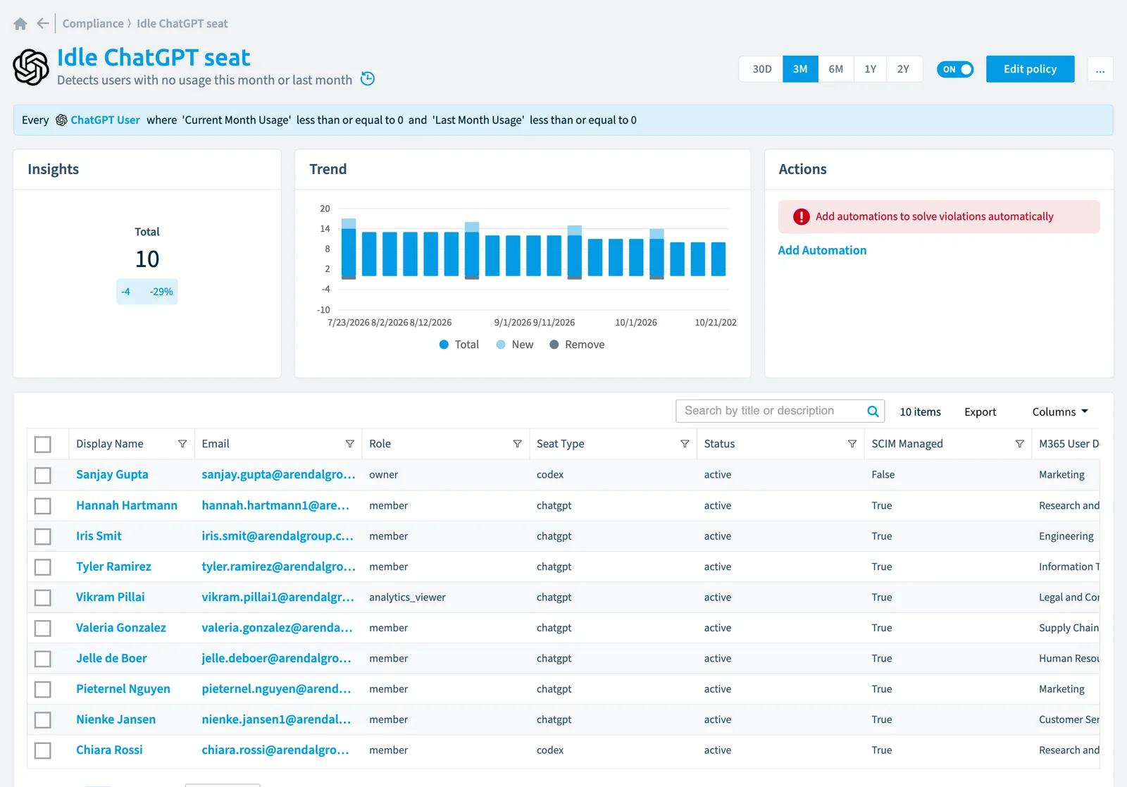Image resolution: width=1127 pixels, height=787 pixels.
Task: Choose the 2Y time range
Action: [x=904, y=69]
